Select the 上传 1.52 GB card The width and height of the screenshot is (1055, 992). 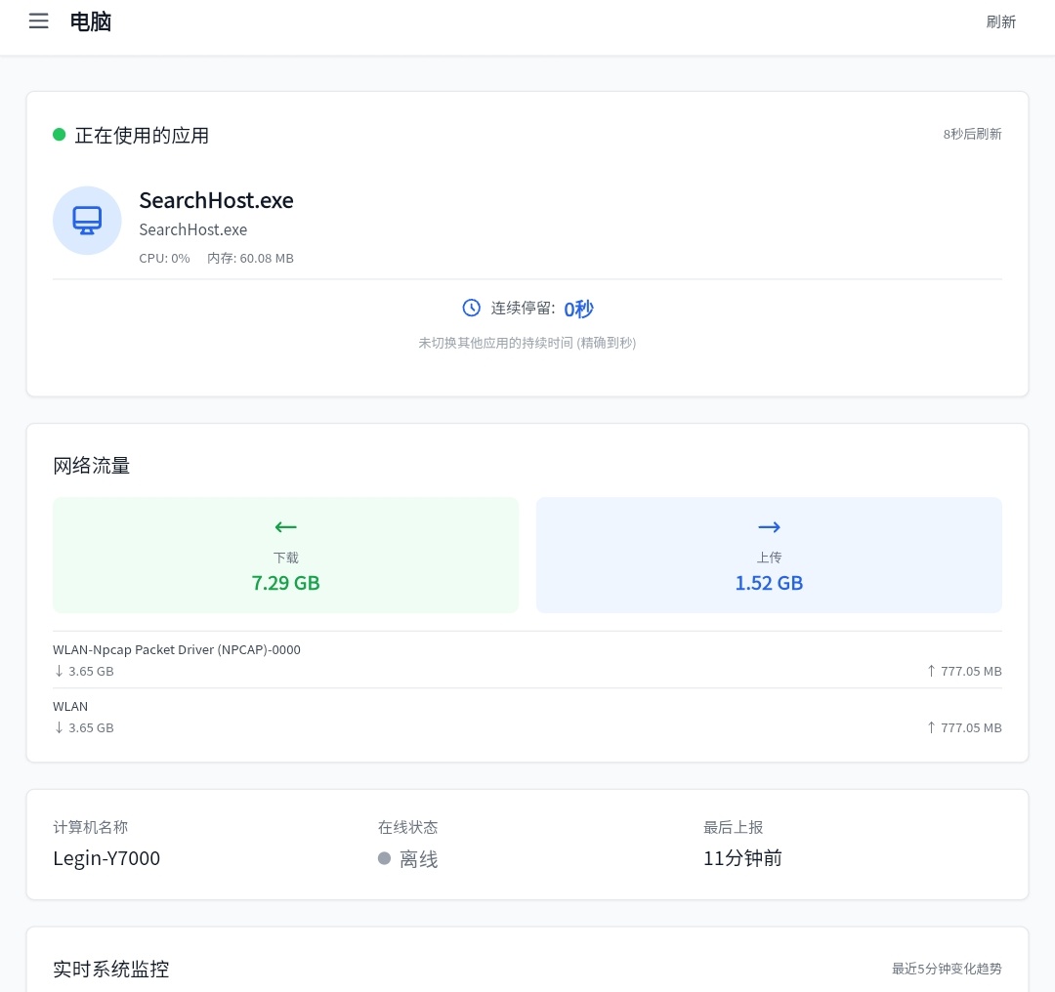click(769, 556)
